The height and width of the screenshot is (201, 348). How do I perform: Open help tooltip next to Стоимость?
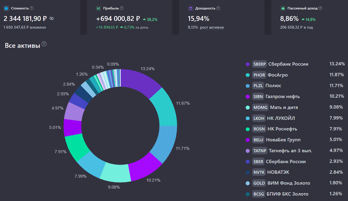click(x=31, y=8)
